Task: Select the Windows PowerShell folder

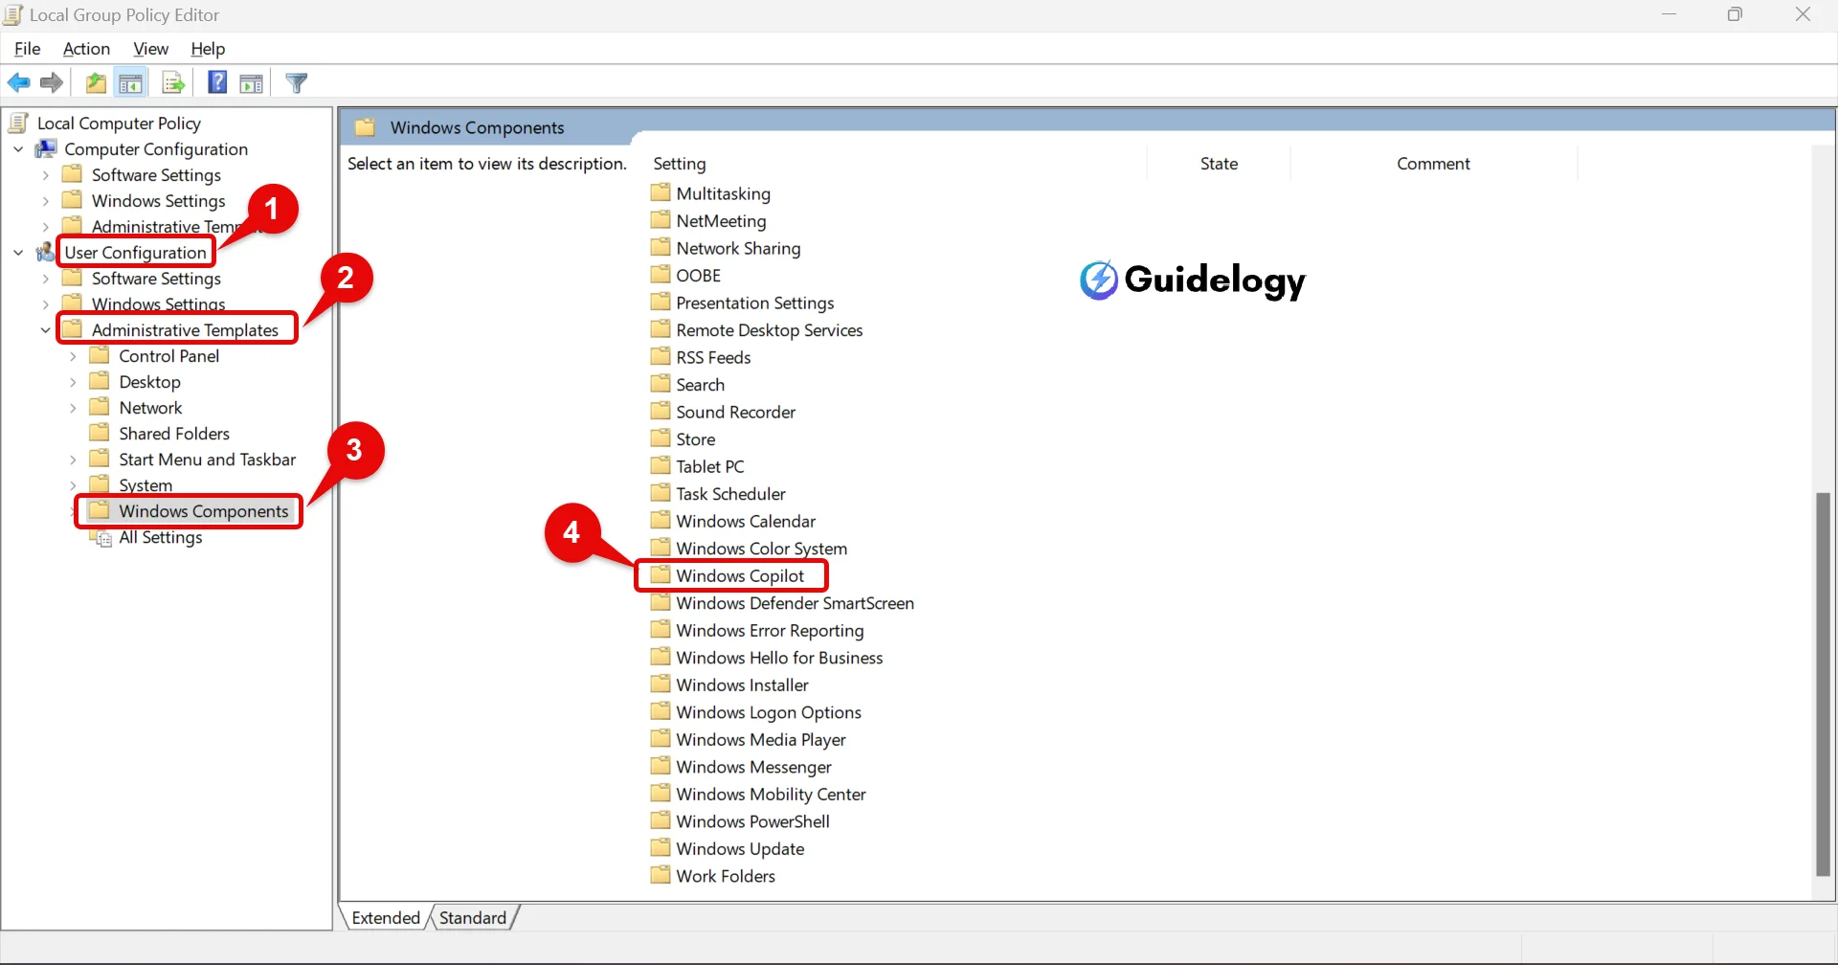Action: click(752, 821)
